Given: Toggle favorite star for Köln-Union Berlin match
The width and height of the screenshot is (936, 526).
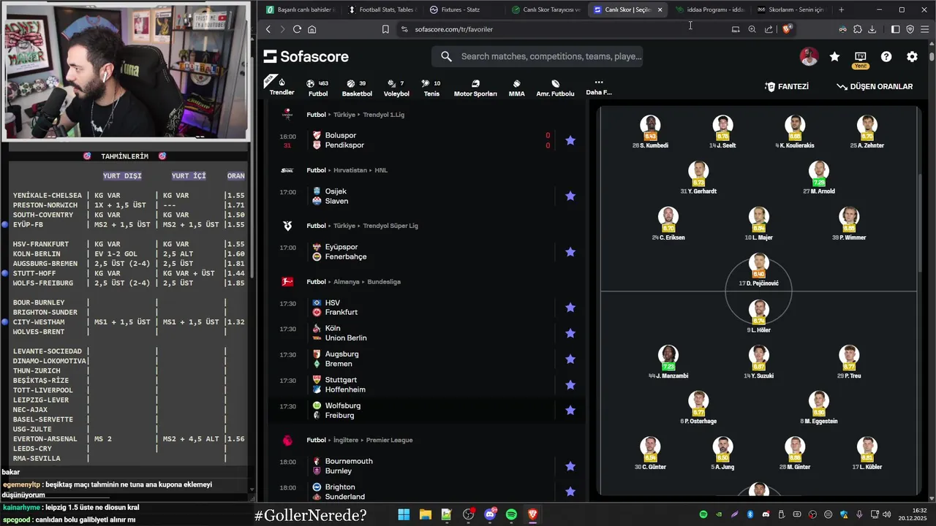Looking at the screenshot, I should click(x=570, y=333).
